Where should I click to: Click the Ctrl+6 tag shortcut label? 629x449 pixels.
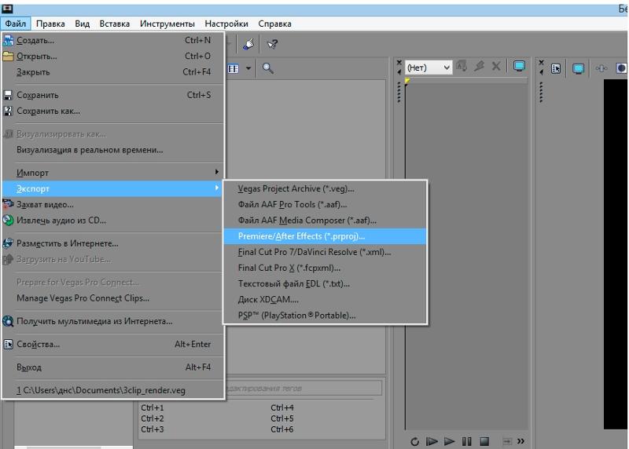pyautogui.click(x=282, y=429)
